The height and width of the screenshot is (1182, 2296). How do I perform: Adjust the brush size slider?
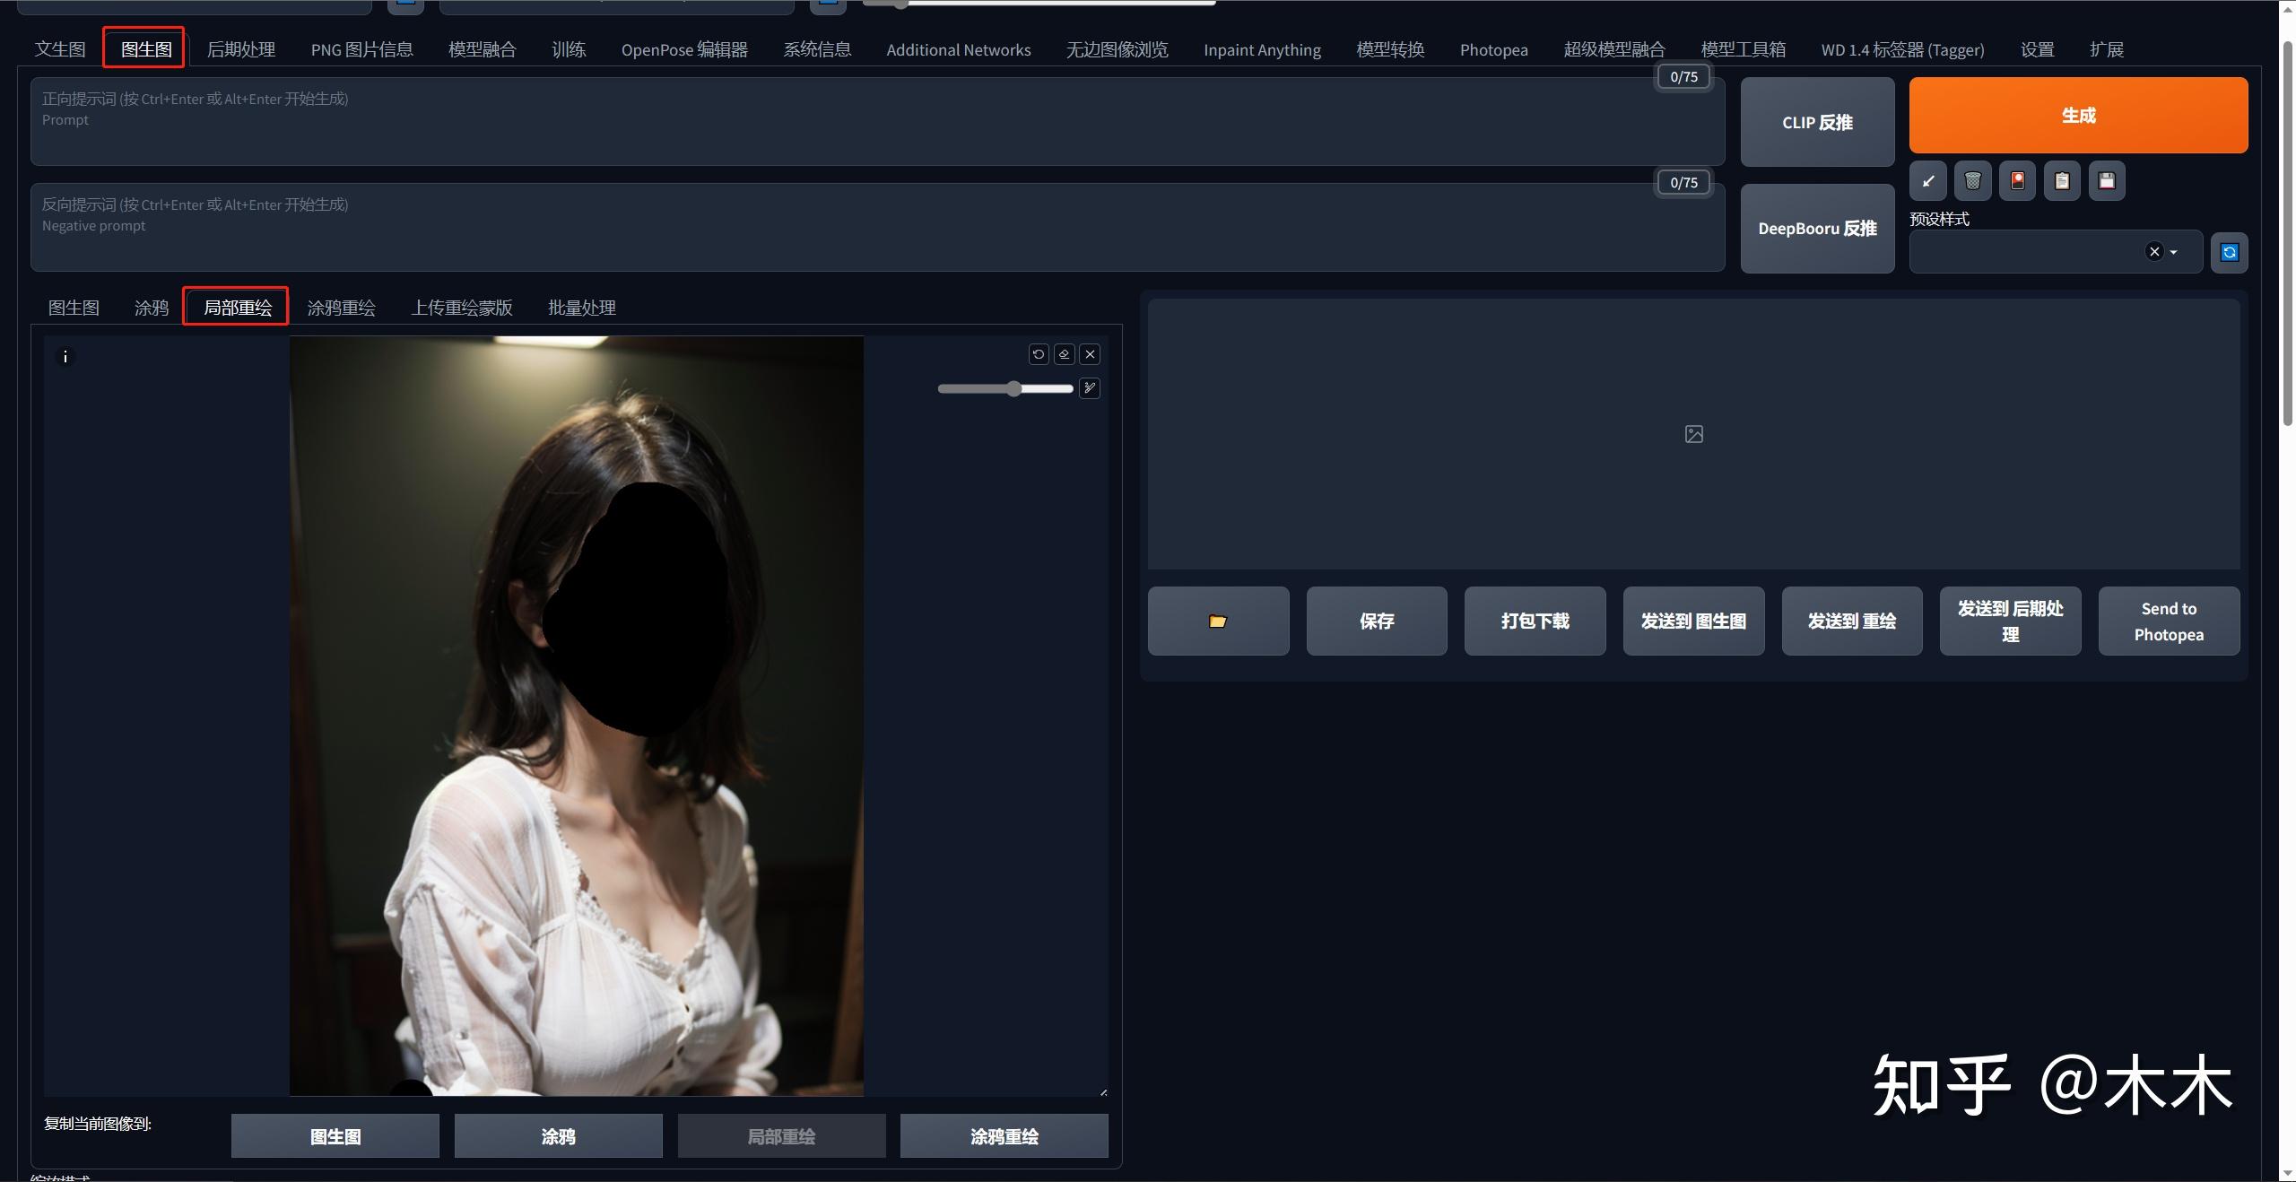click(x=1013, y=388)
